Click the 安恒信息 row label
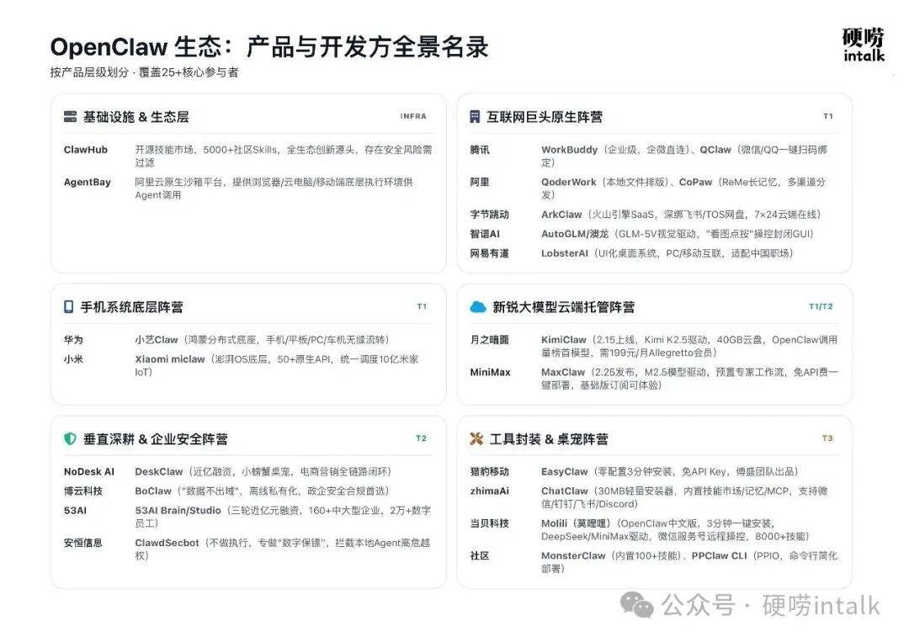Image resolution: width=909 pixels, height=642 pixels. [83, 543]
